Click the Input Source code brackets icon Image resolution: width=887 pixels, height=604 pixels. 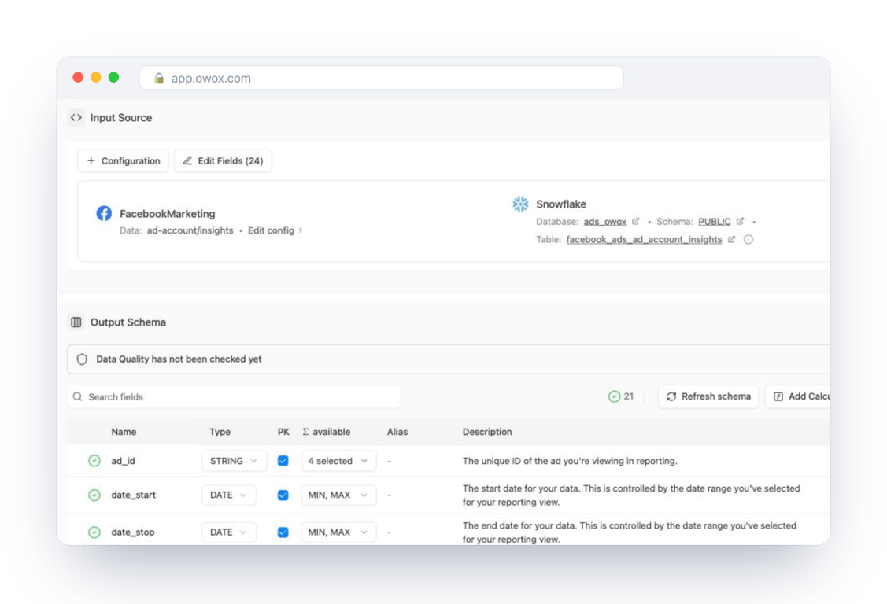(x=76, y=117)
